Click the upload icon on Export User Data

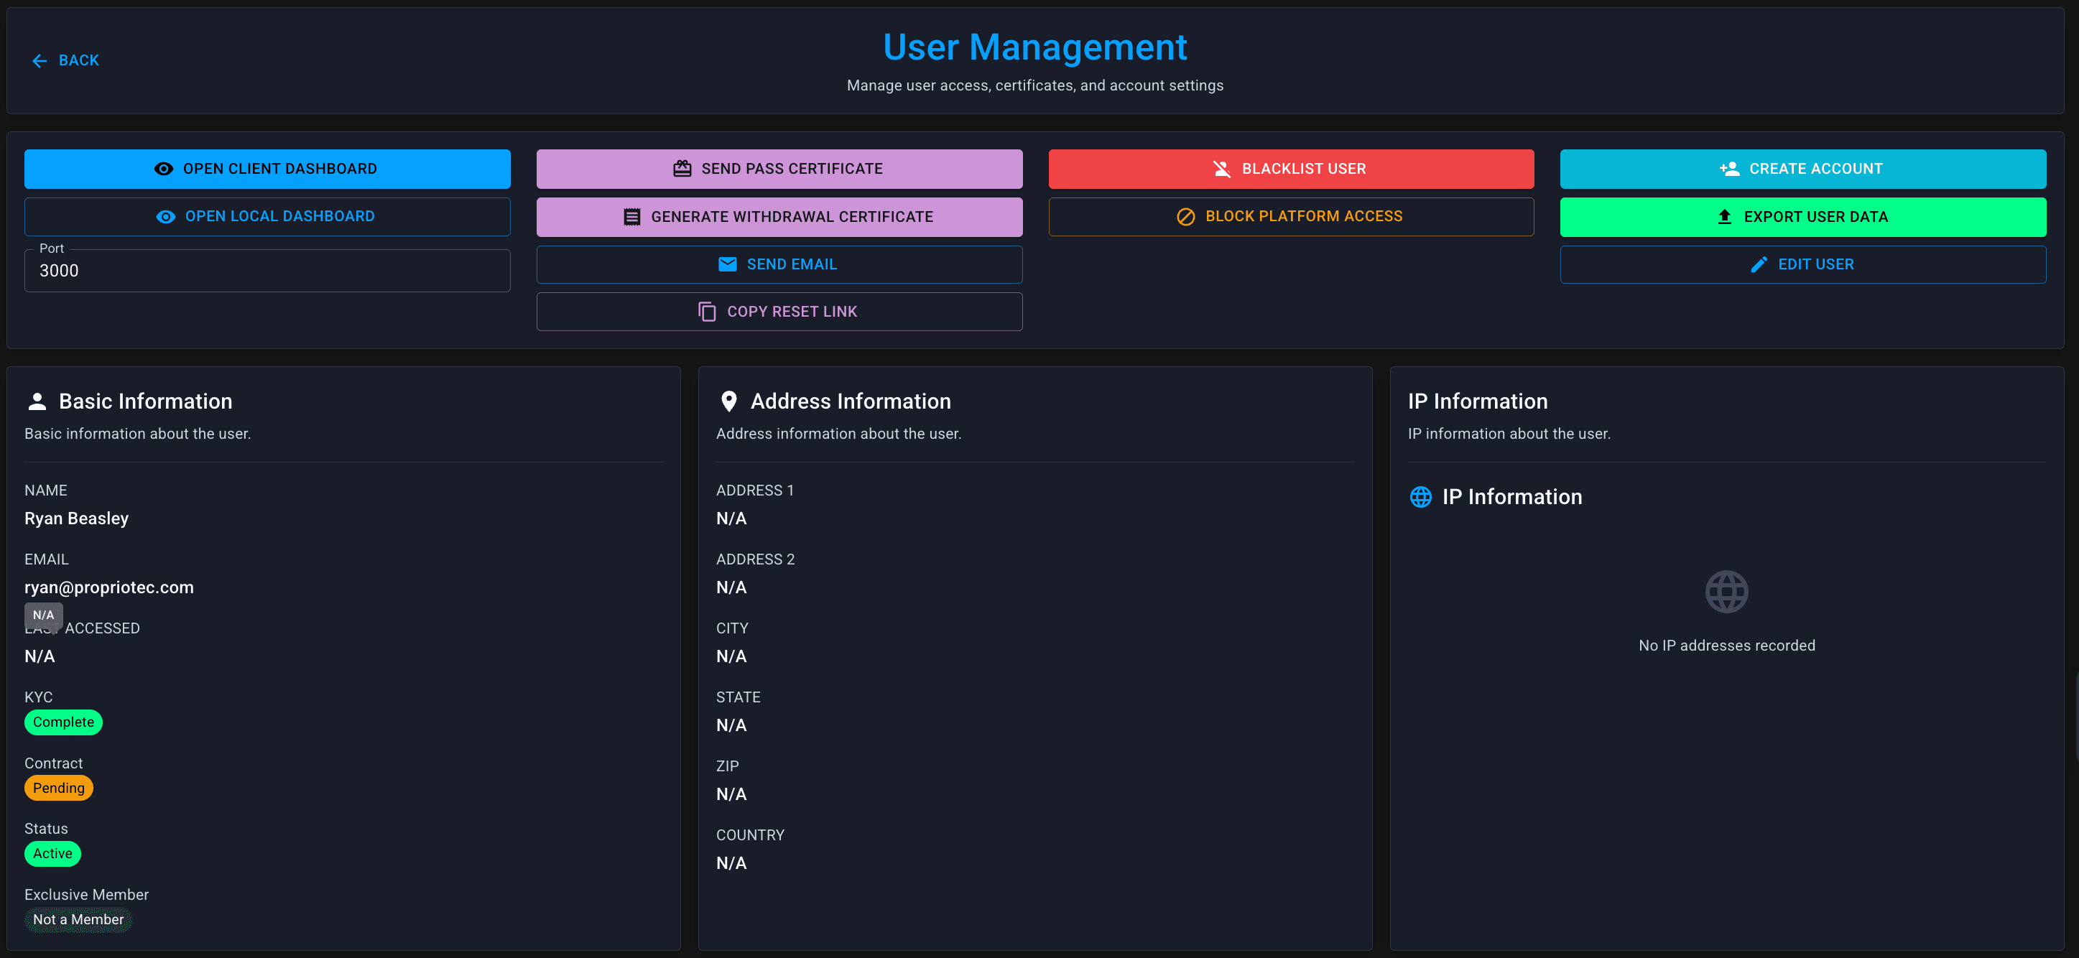pos(1725,216)
